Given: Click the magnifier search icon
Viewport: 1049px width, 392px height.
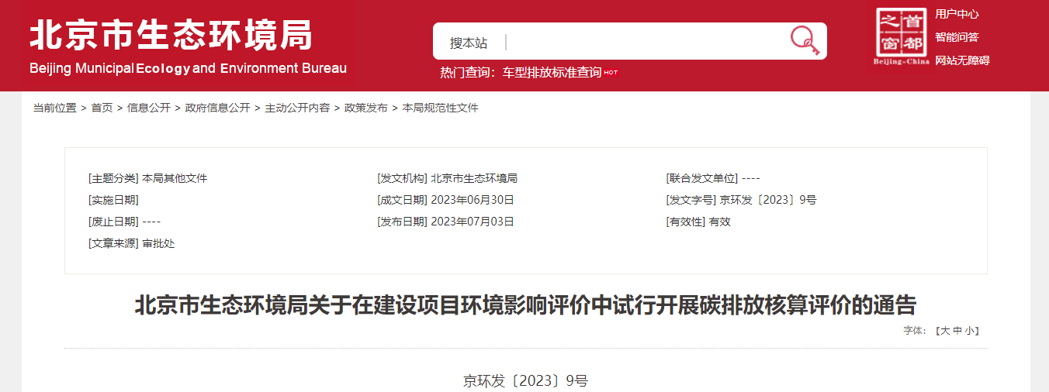Looking at the screenshot, I should 805,40.
